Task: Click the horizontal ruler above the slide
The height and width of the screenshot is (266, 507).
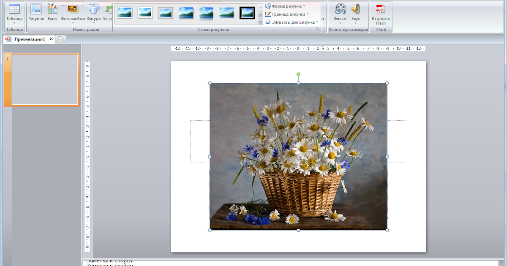Action: click(298, 49)
